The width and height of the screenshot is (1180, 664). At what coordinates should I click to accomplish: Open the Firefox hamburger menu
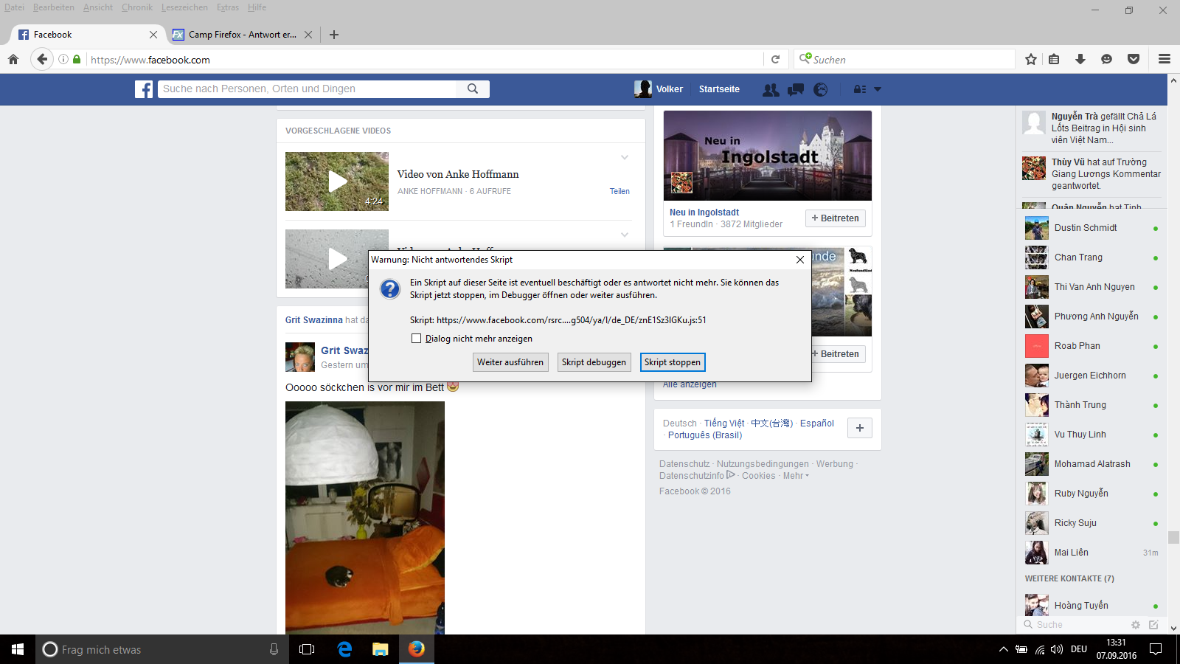[1165, 59]
